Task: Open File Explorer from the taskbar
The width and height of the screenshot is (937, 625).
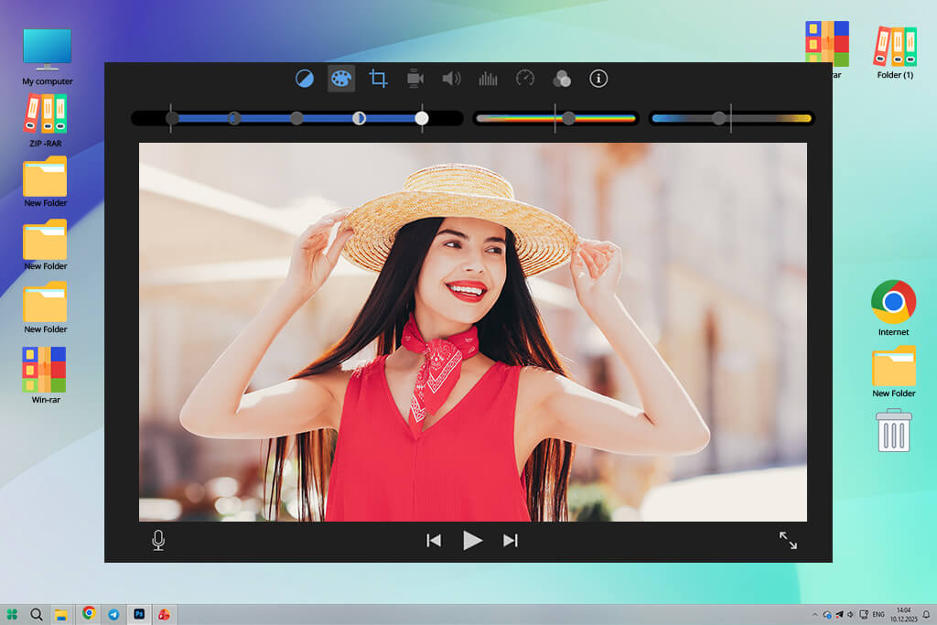Action: pyautogui.click(x=61, y=614)
